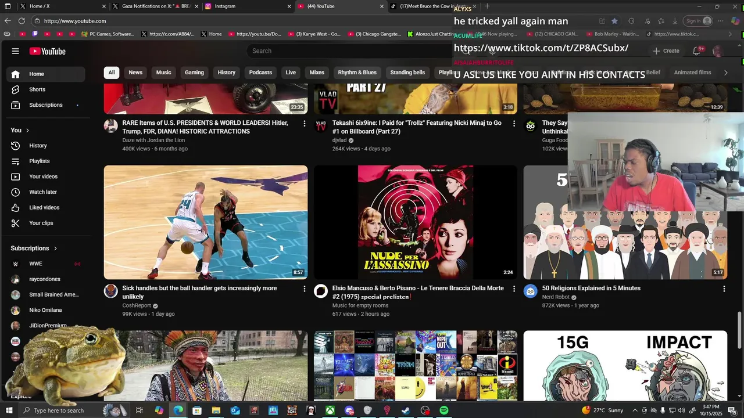Image resolution: width=744 pixels, height=418 pixels.
Task: Open the YouTube hamburger guide menu
Action: tap(16, 51)
